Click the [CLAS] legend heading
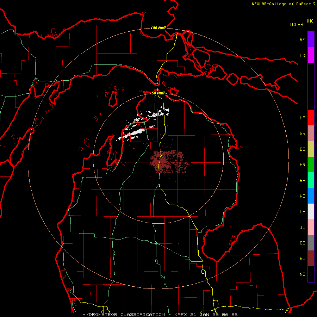Image resolution: width=317 pixels, height=317 pixels. (x=298, y=24)
